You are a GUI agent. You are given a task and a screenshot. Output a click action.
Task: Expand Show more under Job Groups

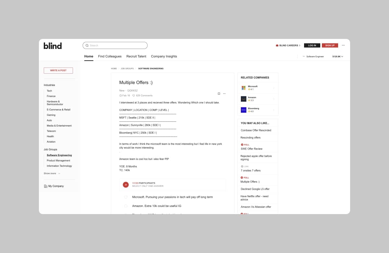tap(52, 174)
